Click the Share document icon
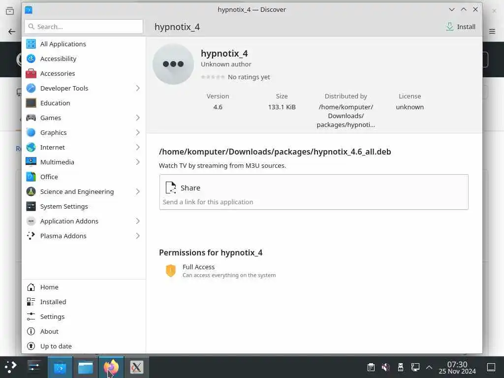Screen dimensions: 504x378 [171, 188]
